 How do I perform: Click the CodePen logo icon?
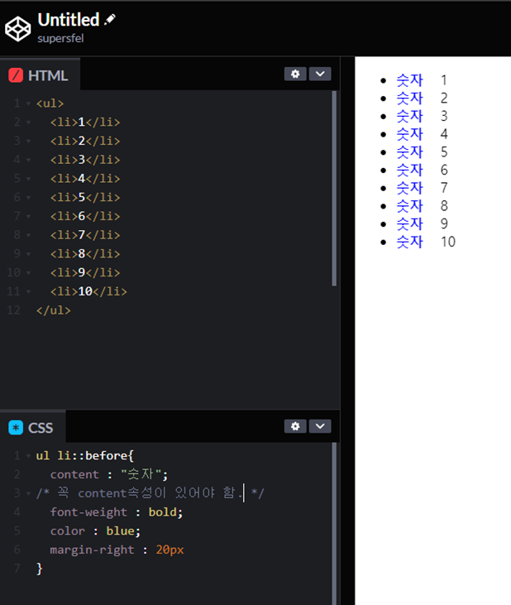(x=17, y=29)
